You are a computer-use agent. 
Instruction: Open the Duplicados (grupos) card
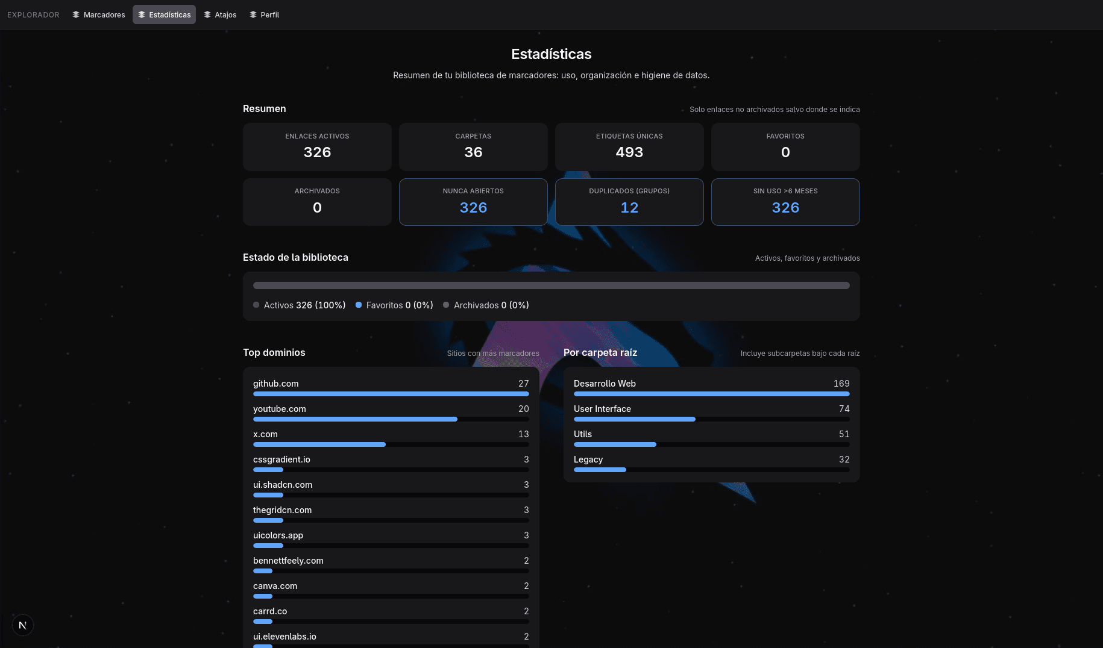click(x=629, y=202)
